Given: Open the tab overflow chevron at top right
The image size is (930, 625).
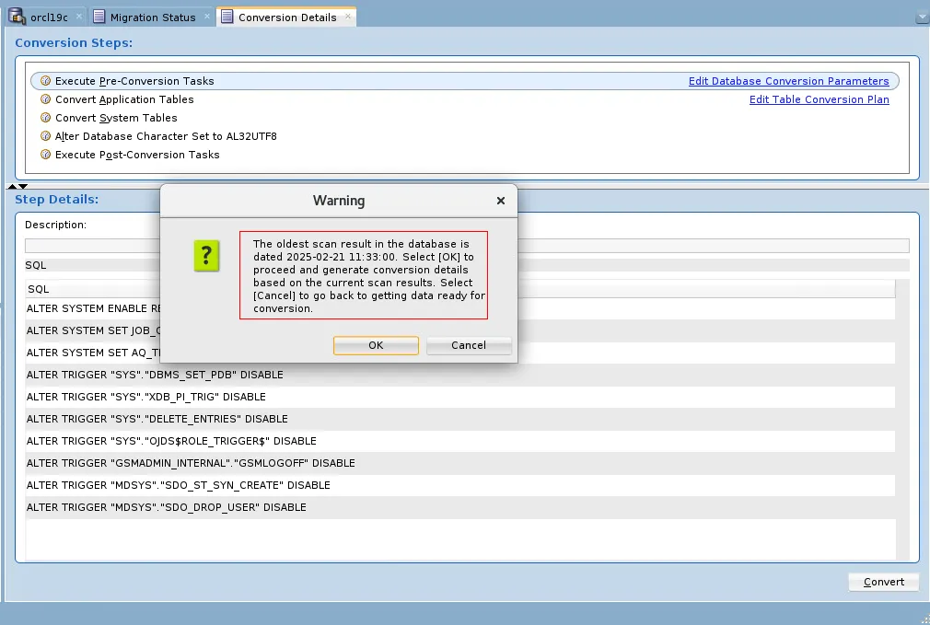Looking at the screenshot, I should pyautogui.click(x=921, y=16).
